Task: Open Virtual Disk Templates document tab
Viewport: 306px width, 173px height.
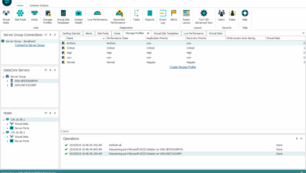Action: point(166,33)
